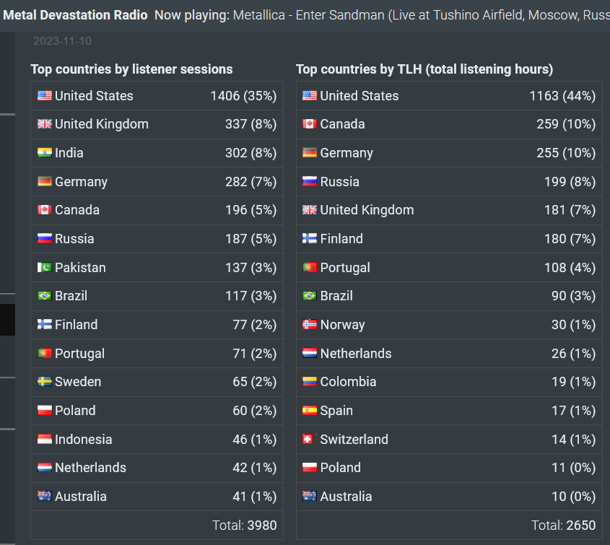Click the Switzerland flag icon
610x545 pixels.
tap(308, 439)
